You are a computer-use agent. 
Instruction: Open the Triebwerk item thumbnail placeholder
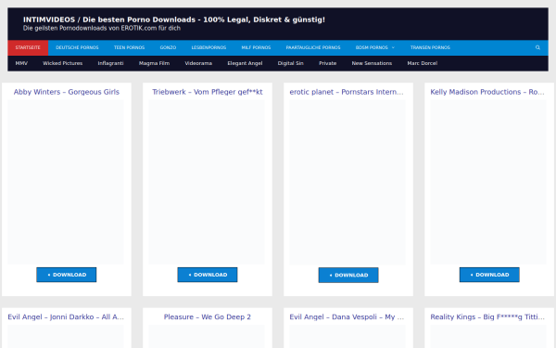207,182
